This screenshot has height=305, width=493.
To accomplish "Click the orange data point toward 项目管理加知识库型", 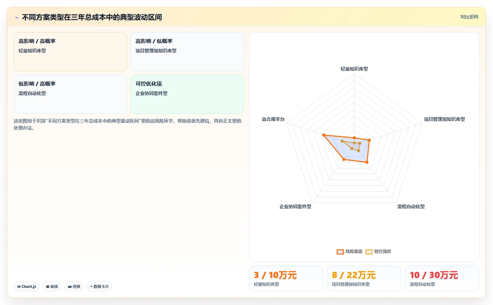I will (369, 140).
